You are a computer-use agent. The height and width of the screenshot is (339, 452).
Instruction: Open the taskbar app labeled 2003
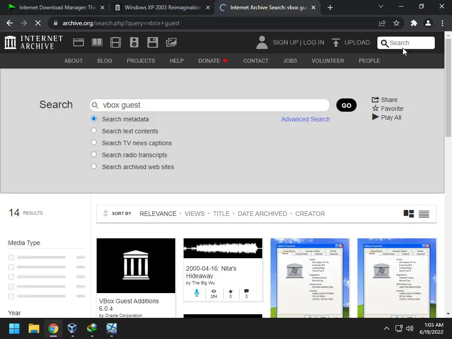coord(112,328)
